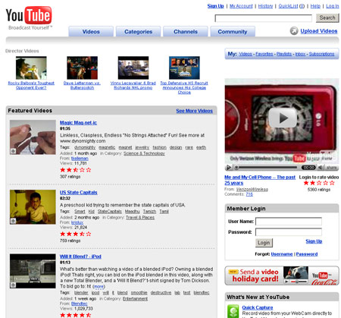
Task: Click the Will It Blend video thumbnail
Action: tap(33, 271)
